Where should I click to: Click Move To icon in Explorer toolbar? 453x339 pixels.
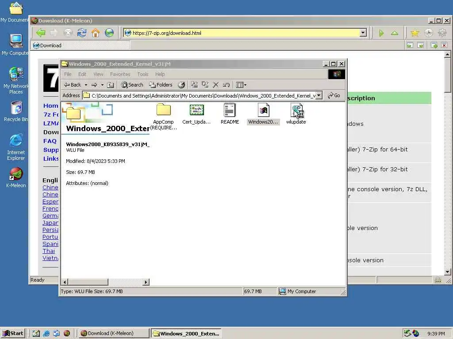click(x=195, y=85)
